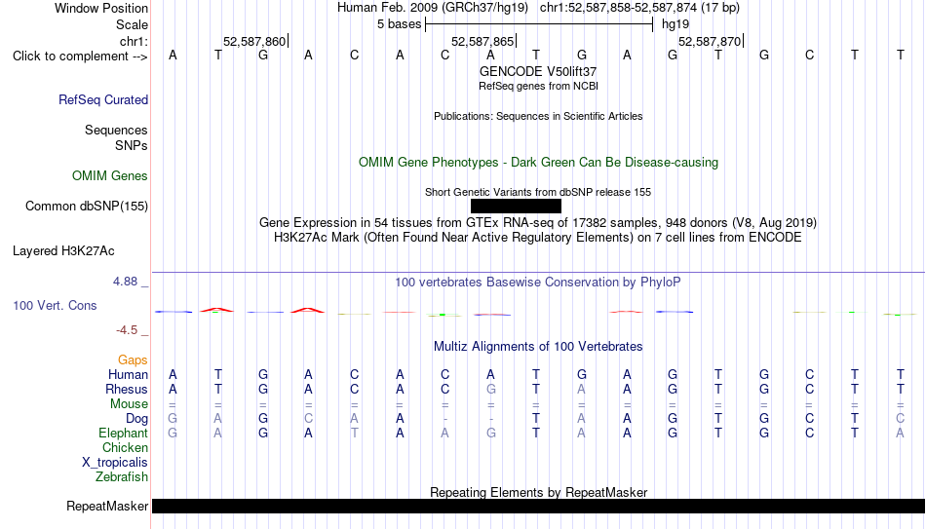Click the 'Click to complement -->' label

(80, 57)
